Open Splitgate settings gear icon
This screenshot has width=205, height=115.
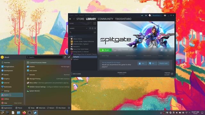pyautogui.click(x=162, y=50)
